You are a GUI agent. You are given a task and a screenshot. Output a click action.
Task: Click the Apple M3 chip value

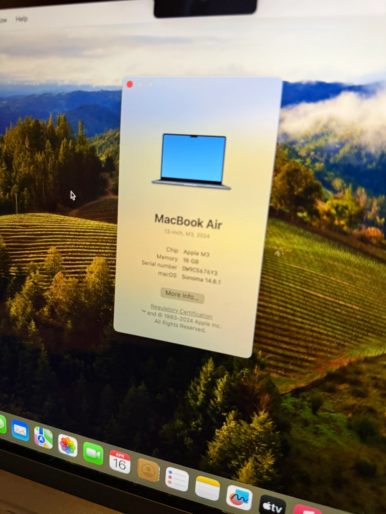pyautogui.click(x=196, y=253)
